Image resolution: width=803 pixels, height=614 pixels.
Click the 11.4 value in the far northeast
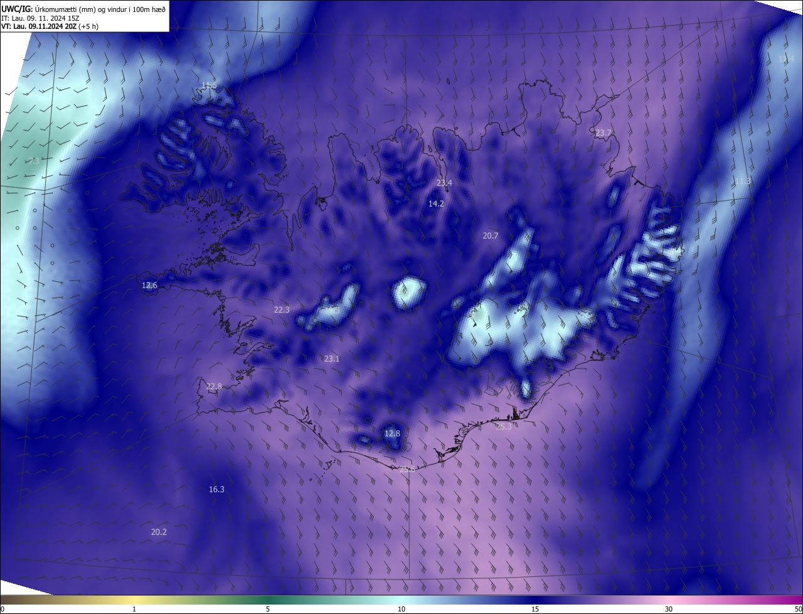pyautogui.click(x=786, y=59)
